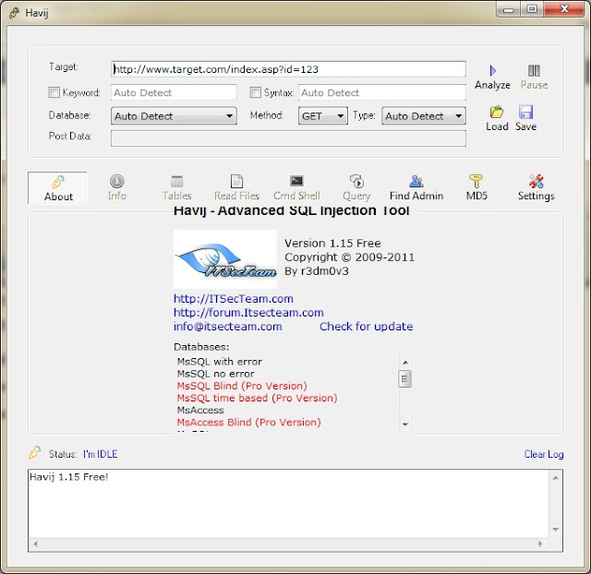Click log box scroll up arrow
591x574 pixels.
(555, 478)
